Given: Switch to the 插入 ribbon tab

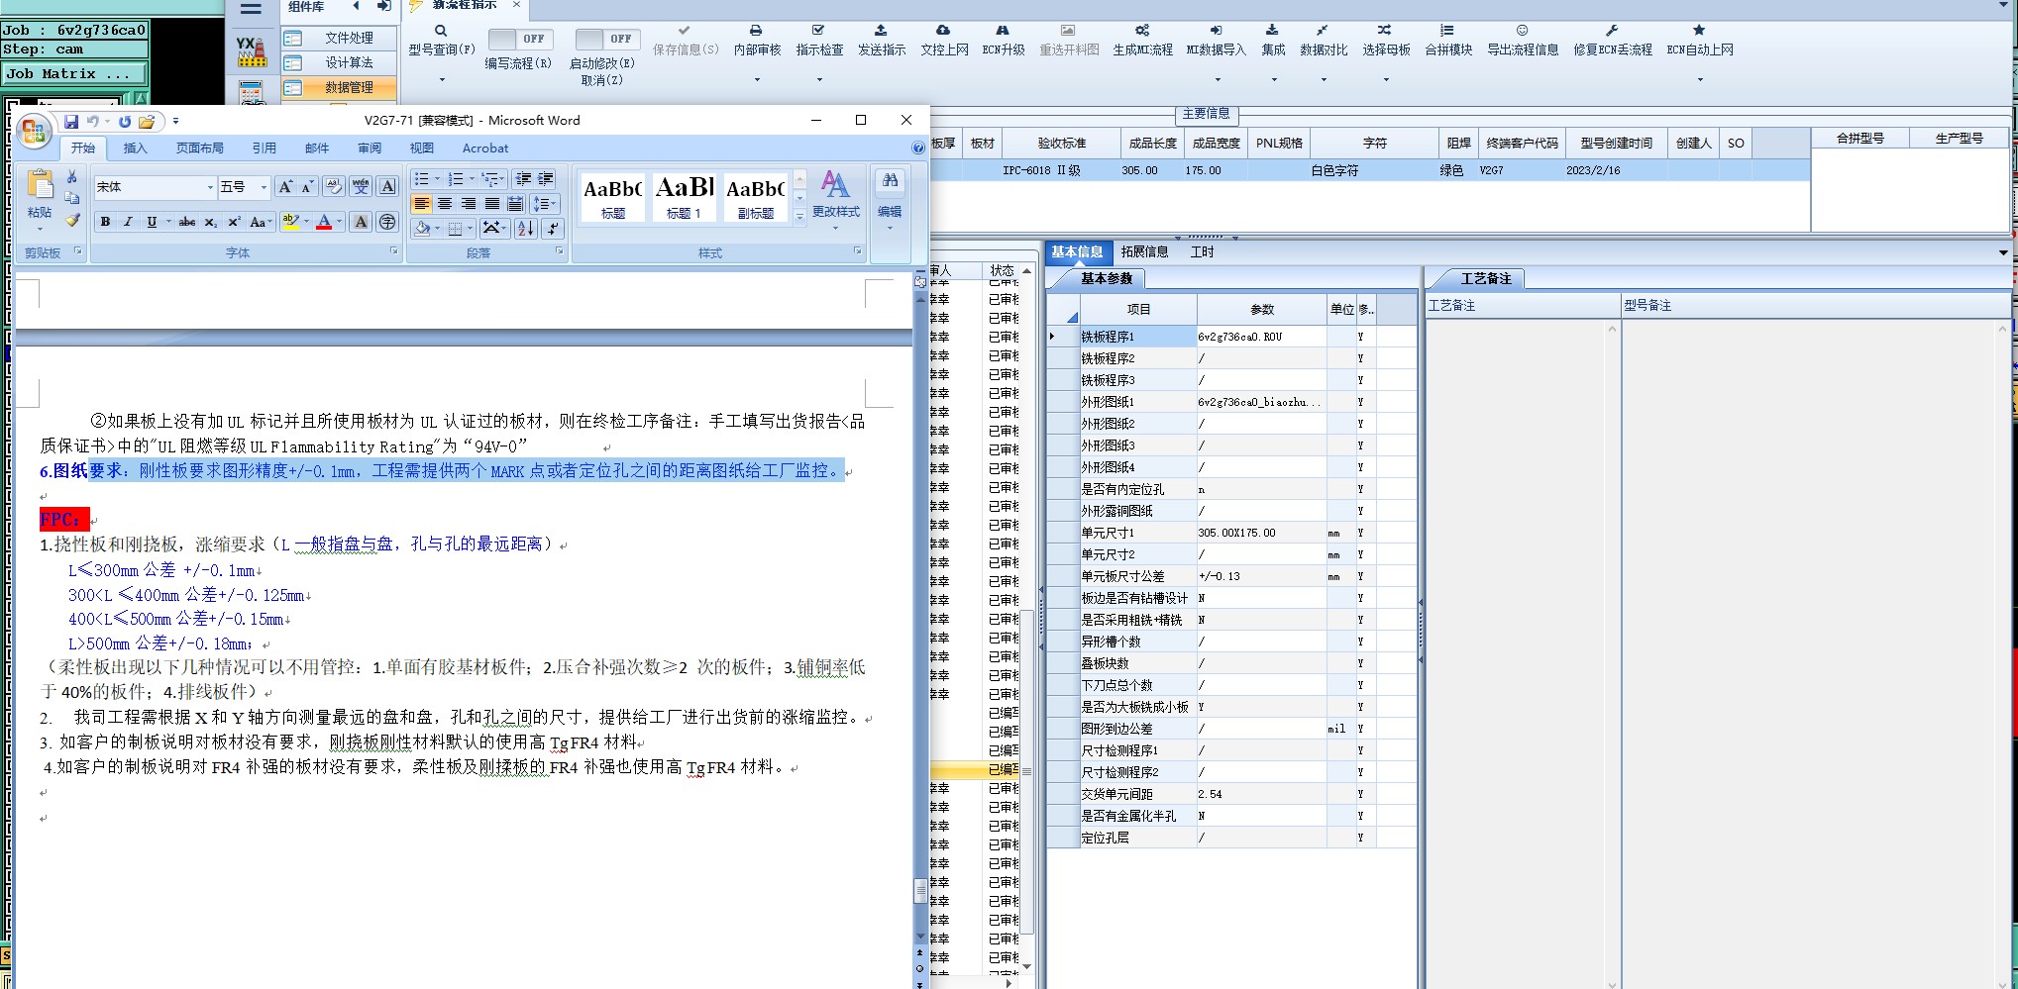Looking at the screenshot, I should click(135, 148).
